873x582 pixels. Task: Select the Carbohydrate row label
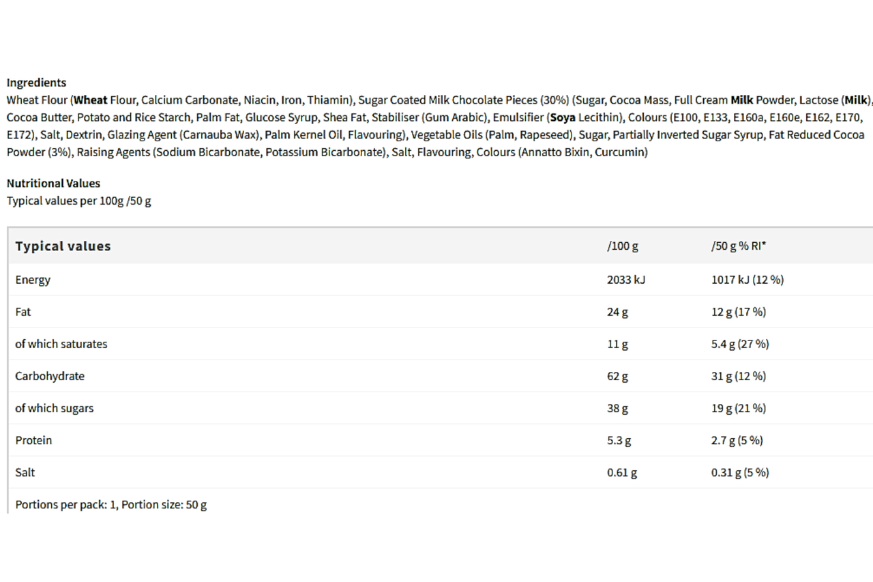pyautogui.click(x=50, y=376)
